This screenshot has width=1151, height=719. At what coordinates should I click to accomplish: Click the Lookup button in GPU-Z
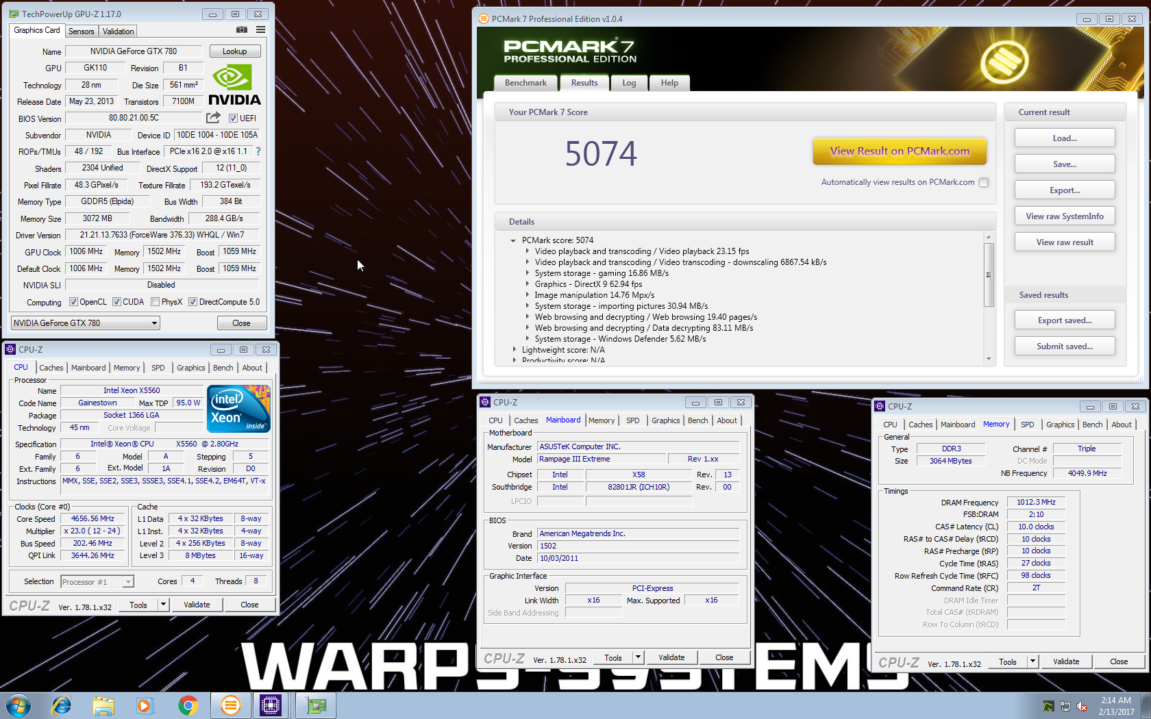pos(234,51)
